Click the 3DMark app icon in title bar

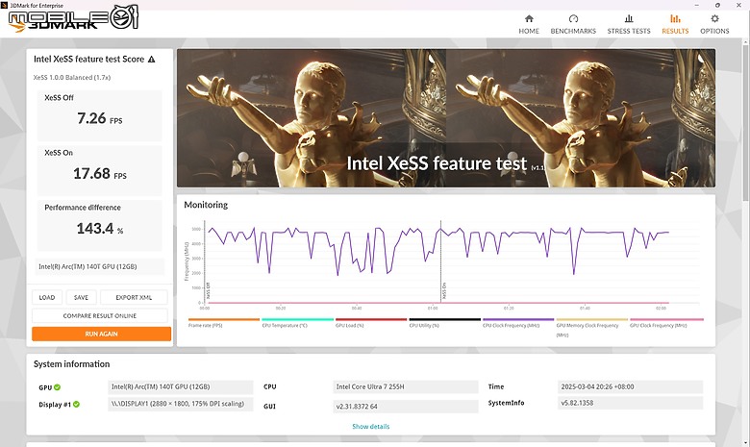4,5
